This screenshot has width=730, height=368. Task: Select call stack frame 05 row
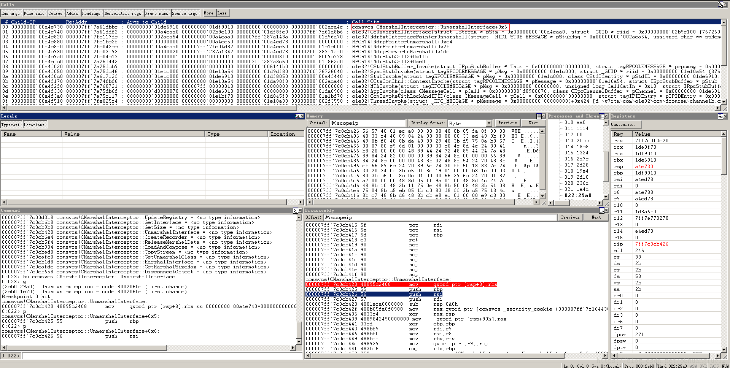click(361, 52)
